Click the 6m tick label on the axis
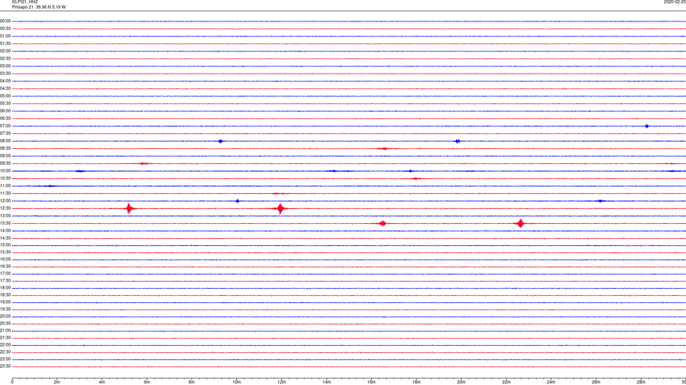686x385 pixels. click(147, 382)
